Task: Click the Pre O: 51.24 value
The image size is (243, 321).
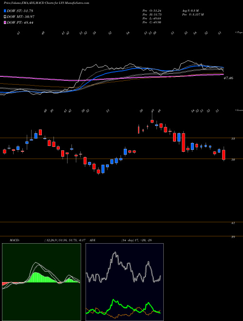Action: 152,10
